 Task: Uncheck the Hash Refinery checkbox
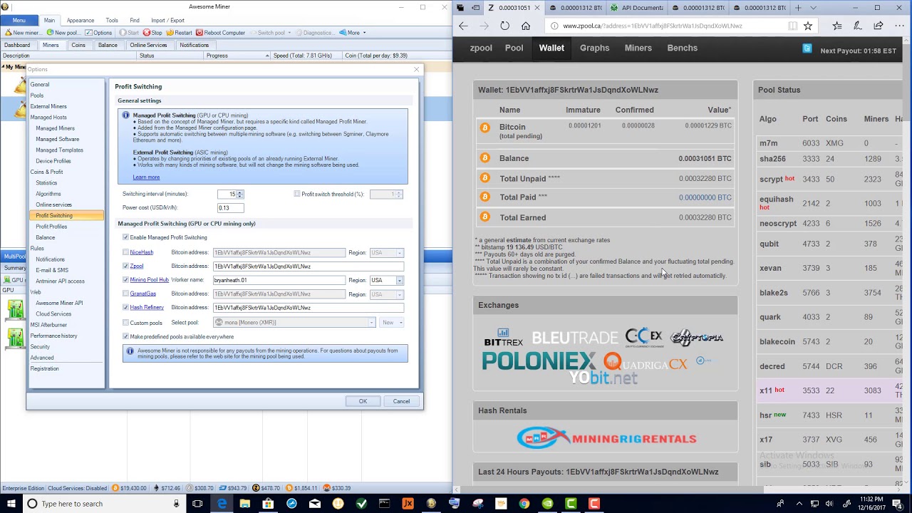pos(126,307)
